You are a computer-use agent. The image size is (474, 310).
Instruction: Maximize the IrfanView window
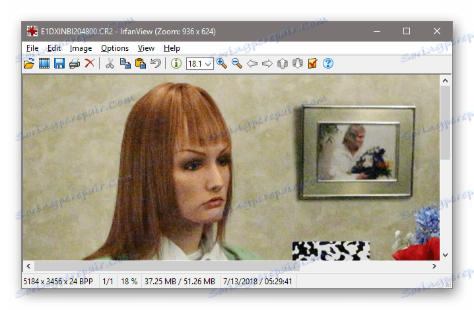[x=407, y=31]
